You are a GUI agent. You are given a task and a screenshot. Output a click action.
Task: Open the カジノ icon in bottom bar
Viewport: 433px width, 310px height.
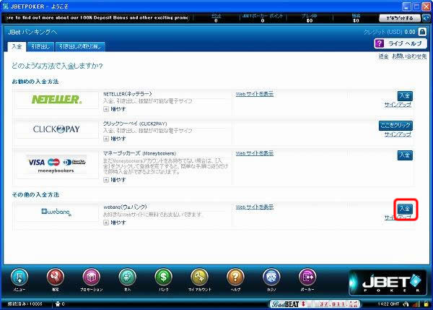(x=271, y=277)
